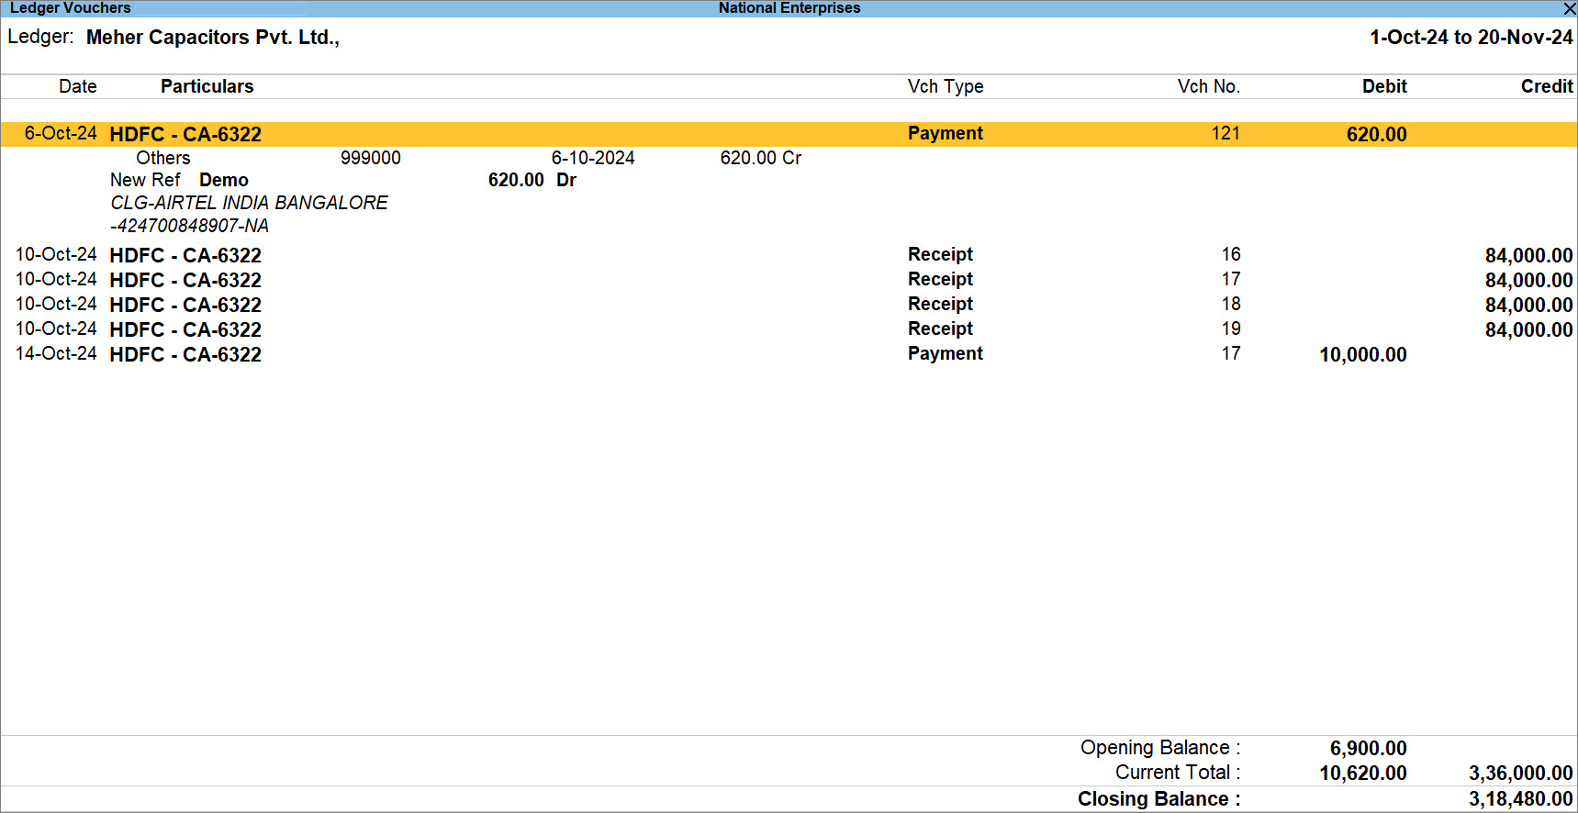1578x813 pixels.
Task: Close the Ledger Vouchers screen
Action: coord(1569,8)
